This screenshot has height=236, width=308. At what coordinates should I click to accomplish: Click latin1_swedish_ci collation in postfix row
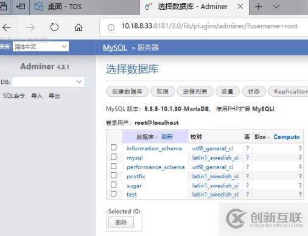[x=215, y=176]
